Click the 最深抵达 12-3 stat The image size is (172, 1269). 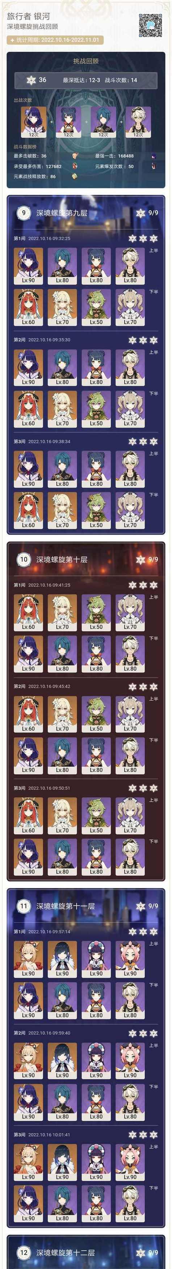81,80
